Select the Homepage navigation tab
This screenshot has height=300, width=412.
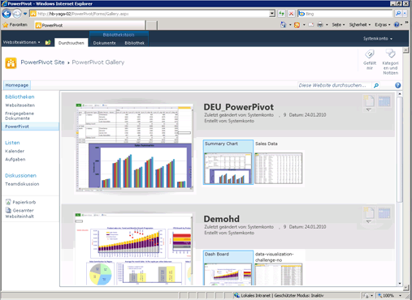[x=17, y=85]
